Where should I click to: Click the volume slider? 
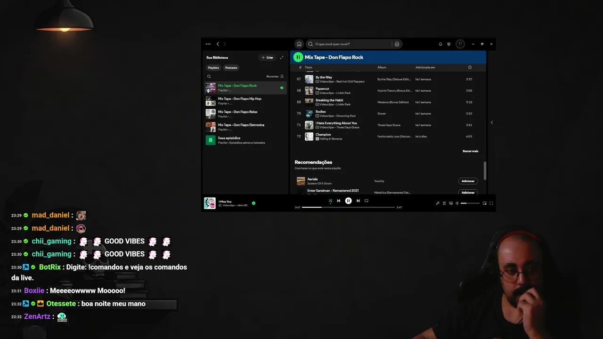(x=470, y=203)
